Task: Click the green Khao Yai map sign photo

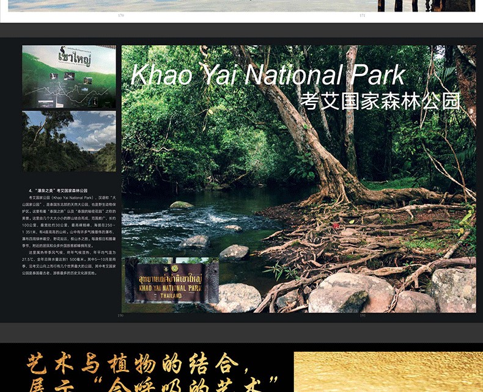Action: (68, 76)
